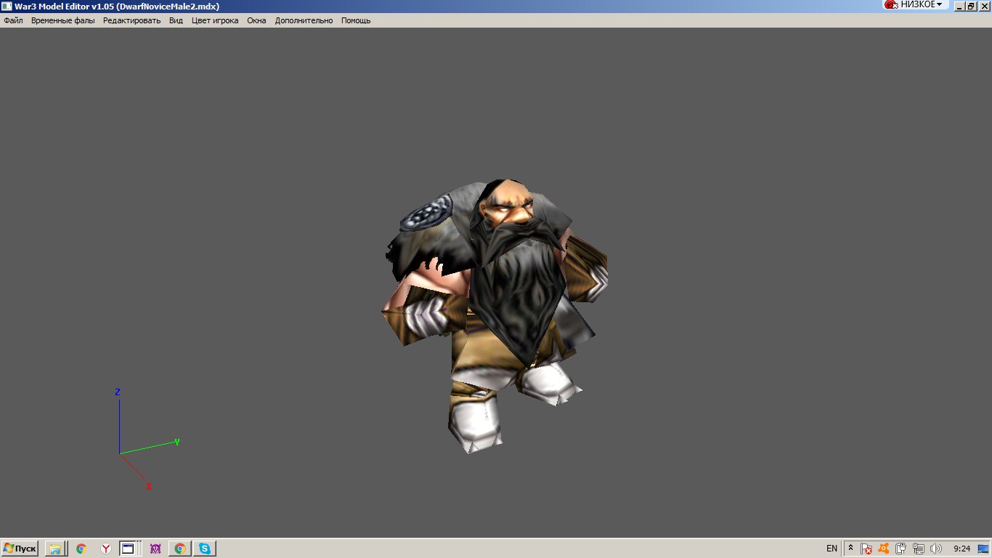992x558 pixels.
Task: Click the Пуск start button
Action: click(20, 549)
